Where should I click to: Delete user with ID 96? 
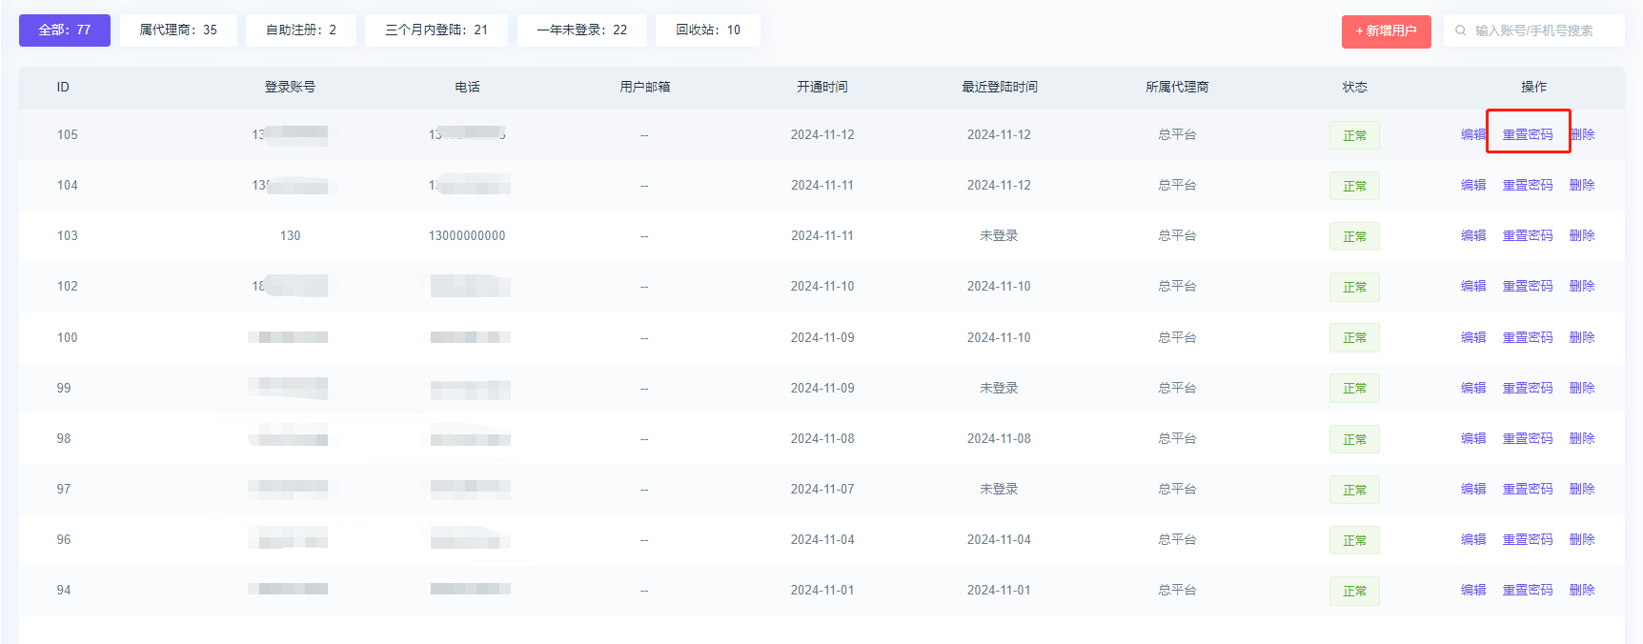(x=1582, y=540)
